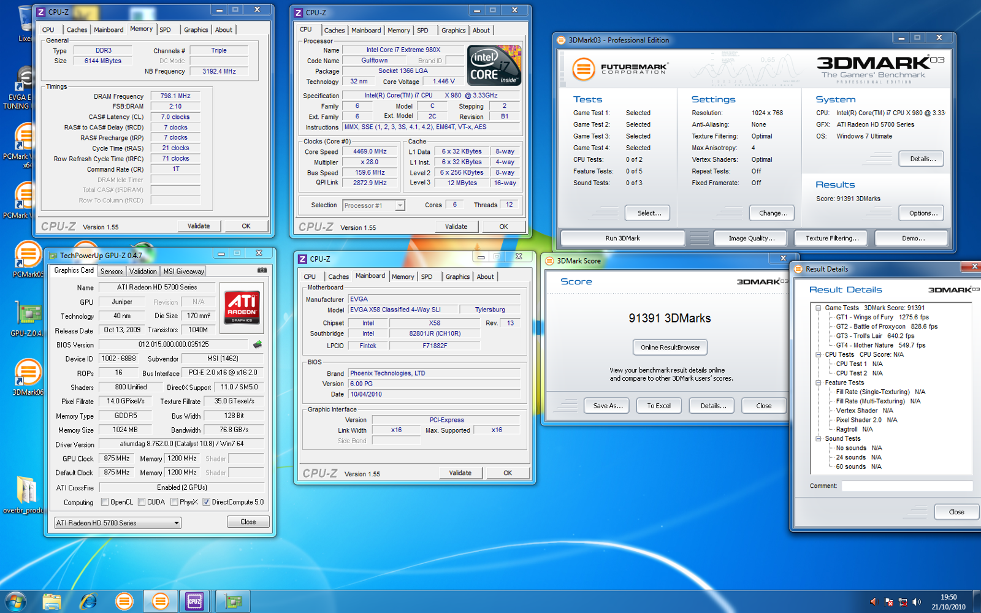This screenshot has width=981, height=613.
Task: Open the Online ResultBrowser
Action: [x=670, y=347]
